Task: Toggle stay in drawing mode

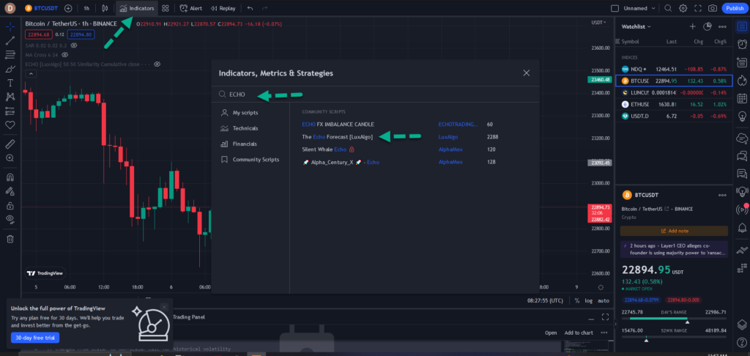Action: click(x=10, y=191)
